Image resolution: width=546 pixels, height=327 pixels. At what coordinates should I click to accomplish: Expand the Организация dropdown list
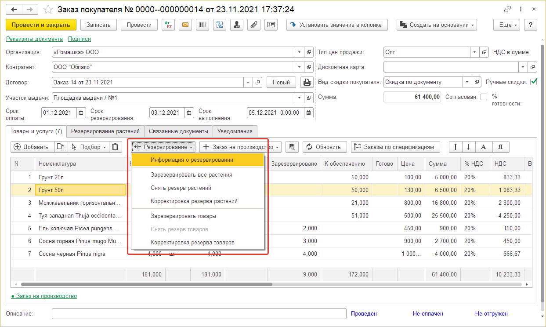coord(299,52)
